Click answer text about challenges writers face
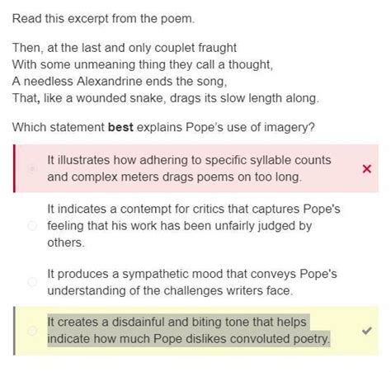This screenshot has height=372, width=391. pos(192,282)
